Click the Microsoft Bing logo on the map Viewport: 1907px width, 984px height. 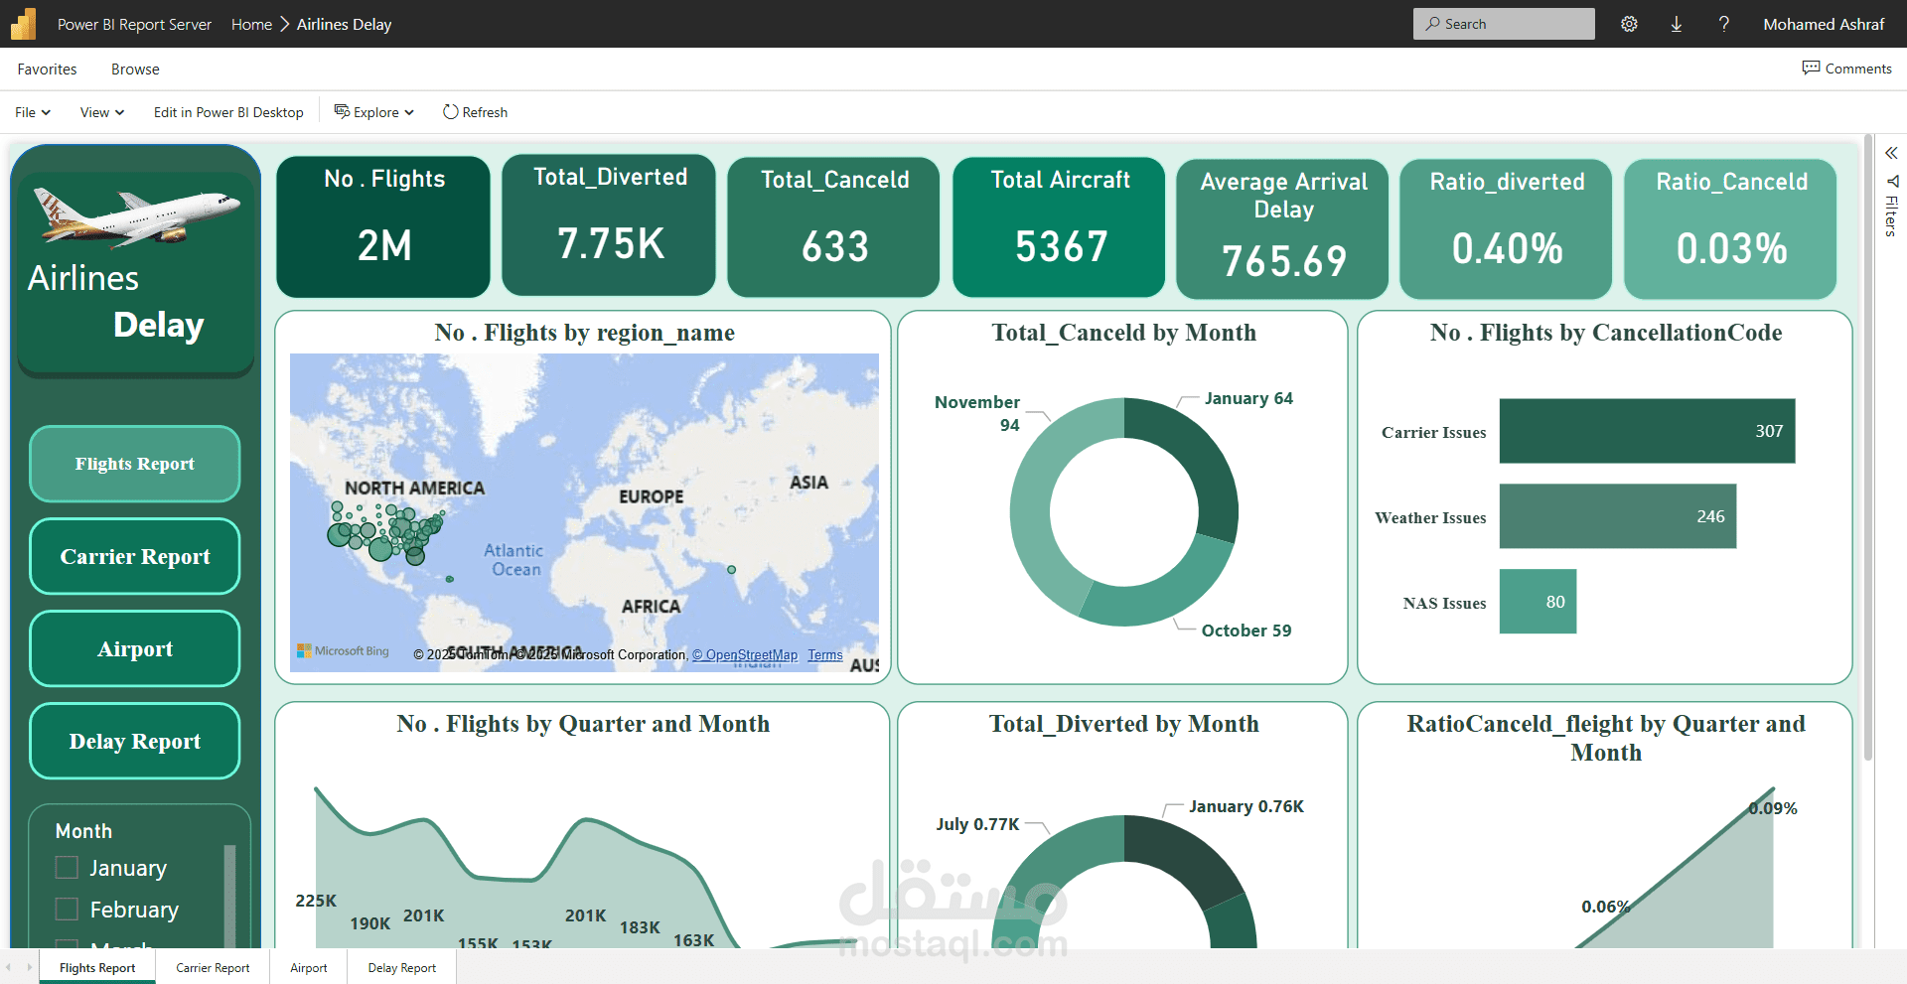[x=344, y=651]
